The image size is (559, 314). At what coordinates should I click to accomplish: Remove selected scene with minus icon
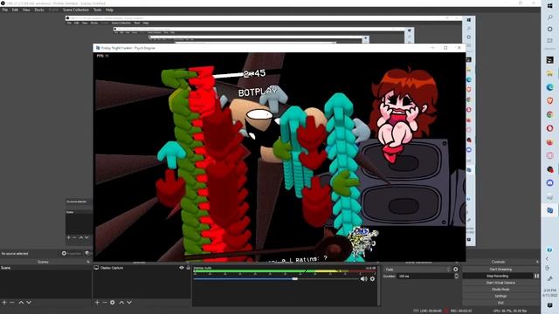11,303
